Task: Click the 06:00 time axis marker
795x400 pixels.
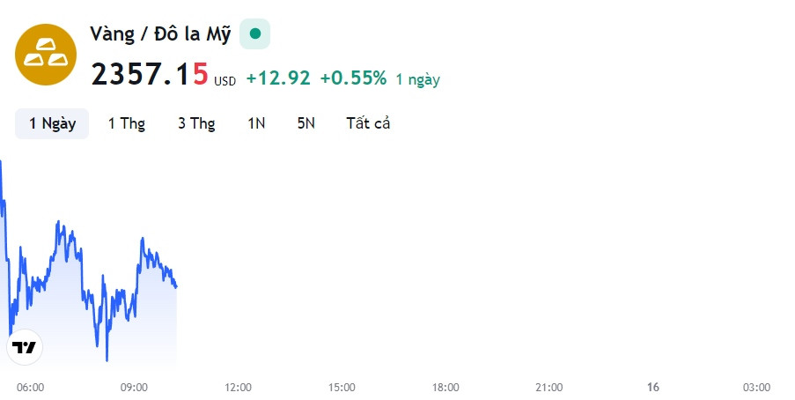Action: pyautogui.click(x=31, y=388)
